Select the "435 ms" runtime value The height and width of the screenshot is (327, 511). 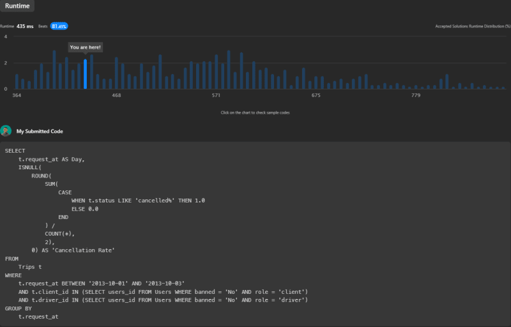pos(25,26)
